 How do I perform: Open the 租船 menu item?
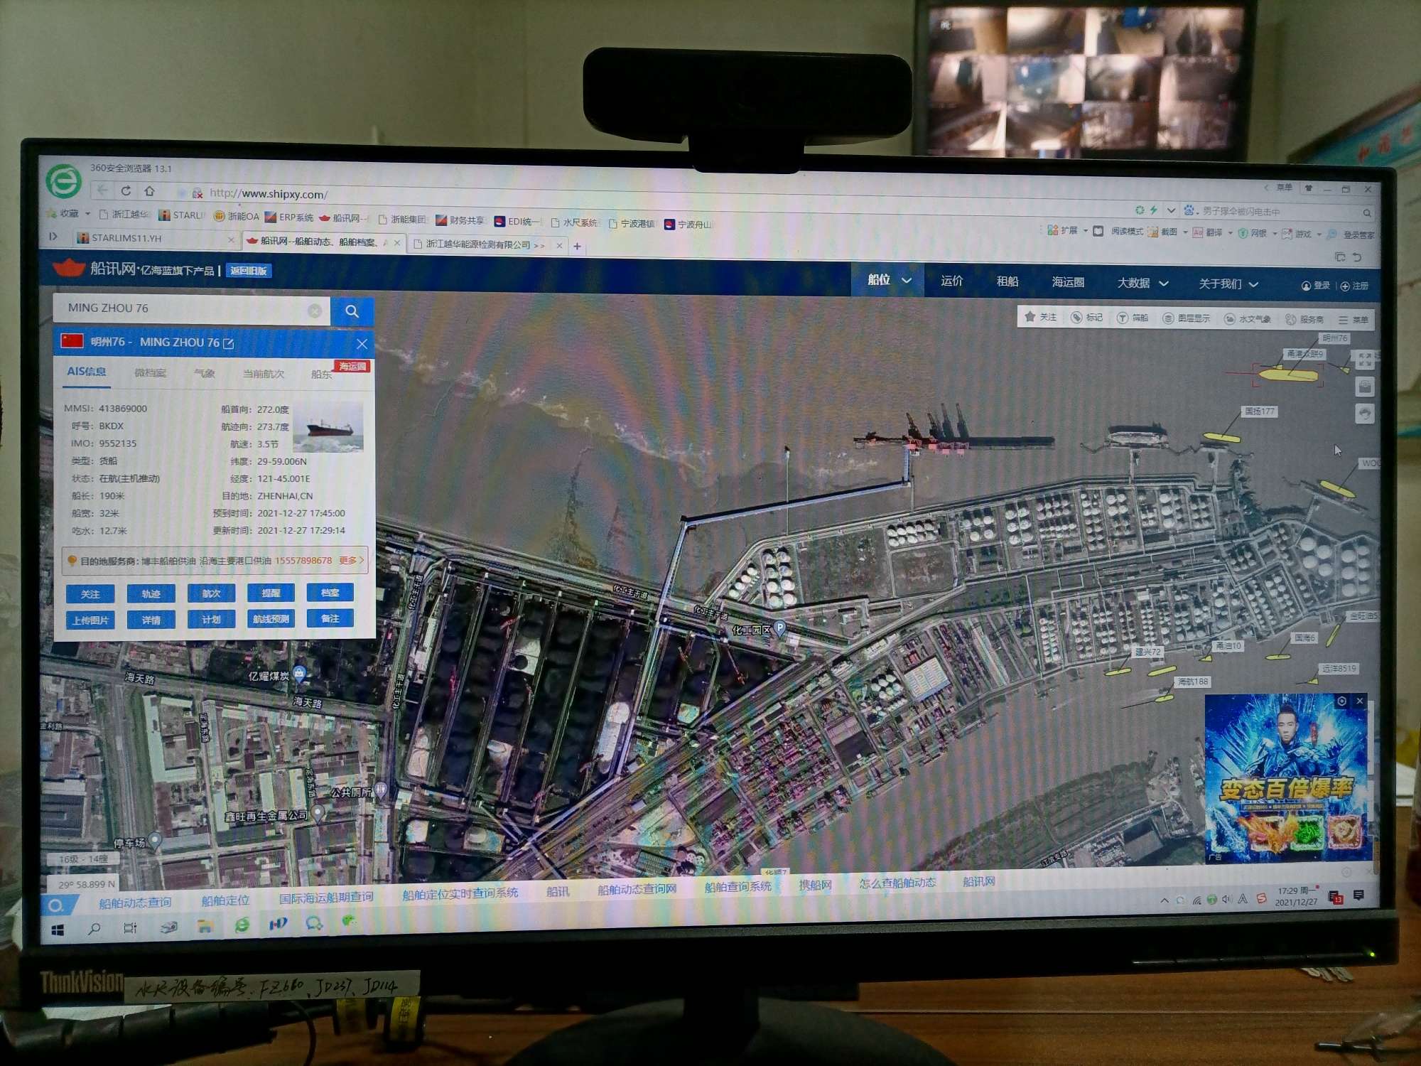[x=1007, y=281]
